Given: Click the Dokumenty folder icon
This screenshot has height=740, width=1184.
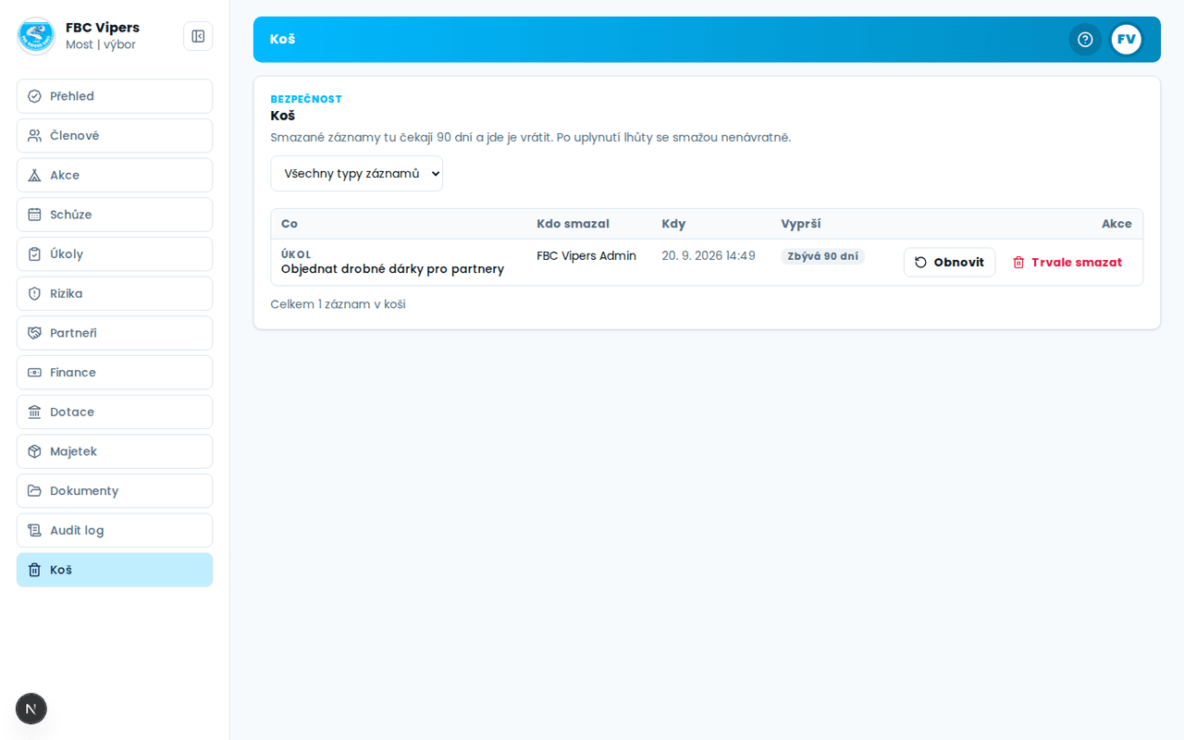Looking at the screenshot, I should (34, 491).
